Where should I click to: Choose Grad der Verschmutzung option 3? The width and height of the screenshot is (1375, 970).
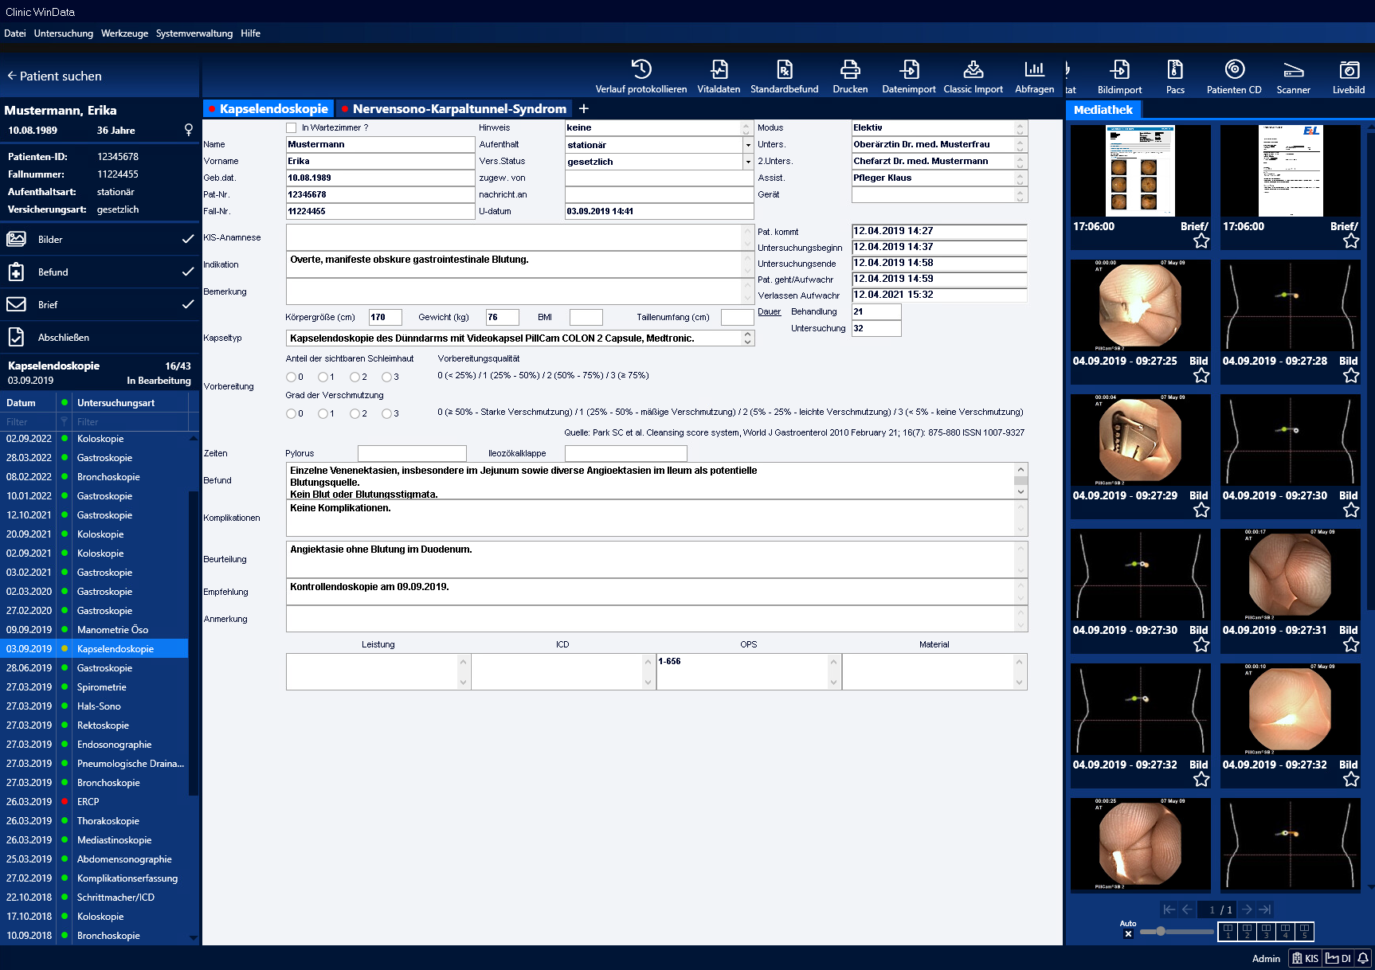[x=386, y=413]
